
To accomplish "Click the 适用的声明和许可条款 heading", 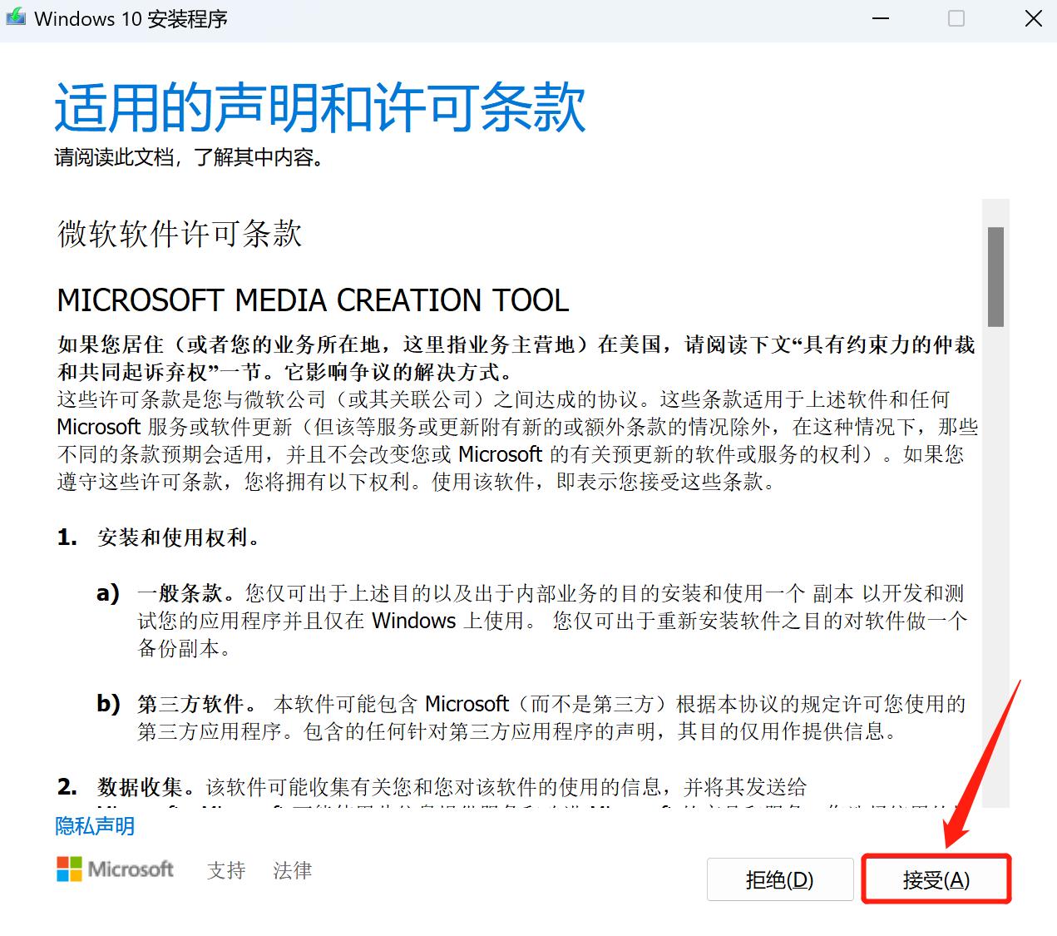I will (319, 106).
